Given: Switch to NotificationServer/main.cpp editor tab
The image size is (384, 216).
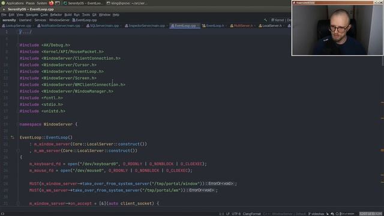Looking at the screenshot, I should pyautogui.click(x=59, y=26).
